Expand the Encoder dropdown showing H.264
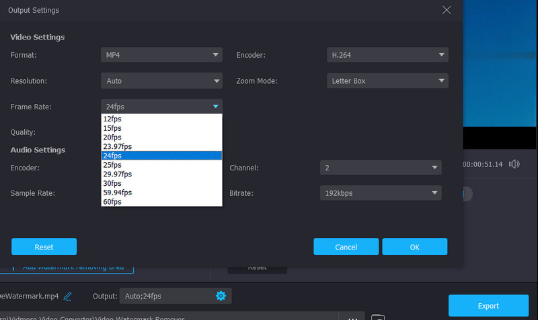Image resolution: width=538 pixels, height=320 pixels. (x=387, y=55)
